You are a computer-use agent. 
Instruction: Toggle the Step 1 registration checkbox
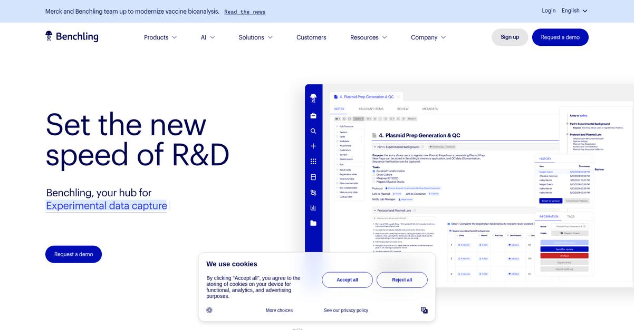pos(448,223)
